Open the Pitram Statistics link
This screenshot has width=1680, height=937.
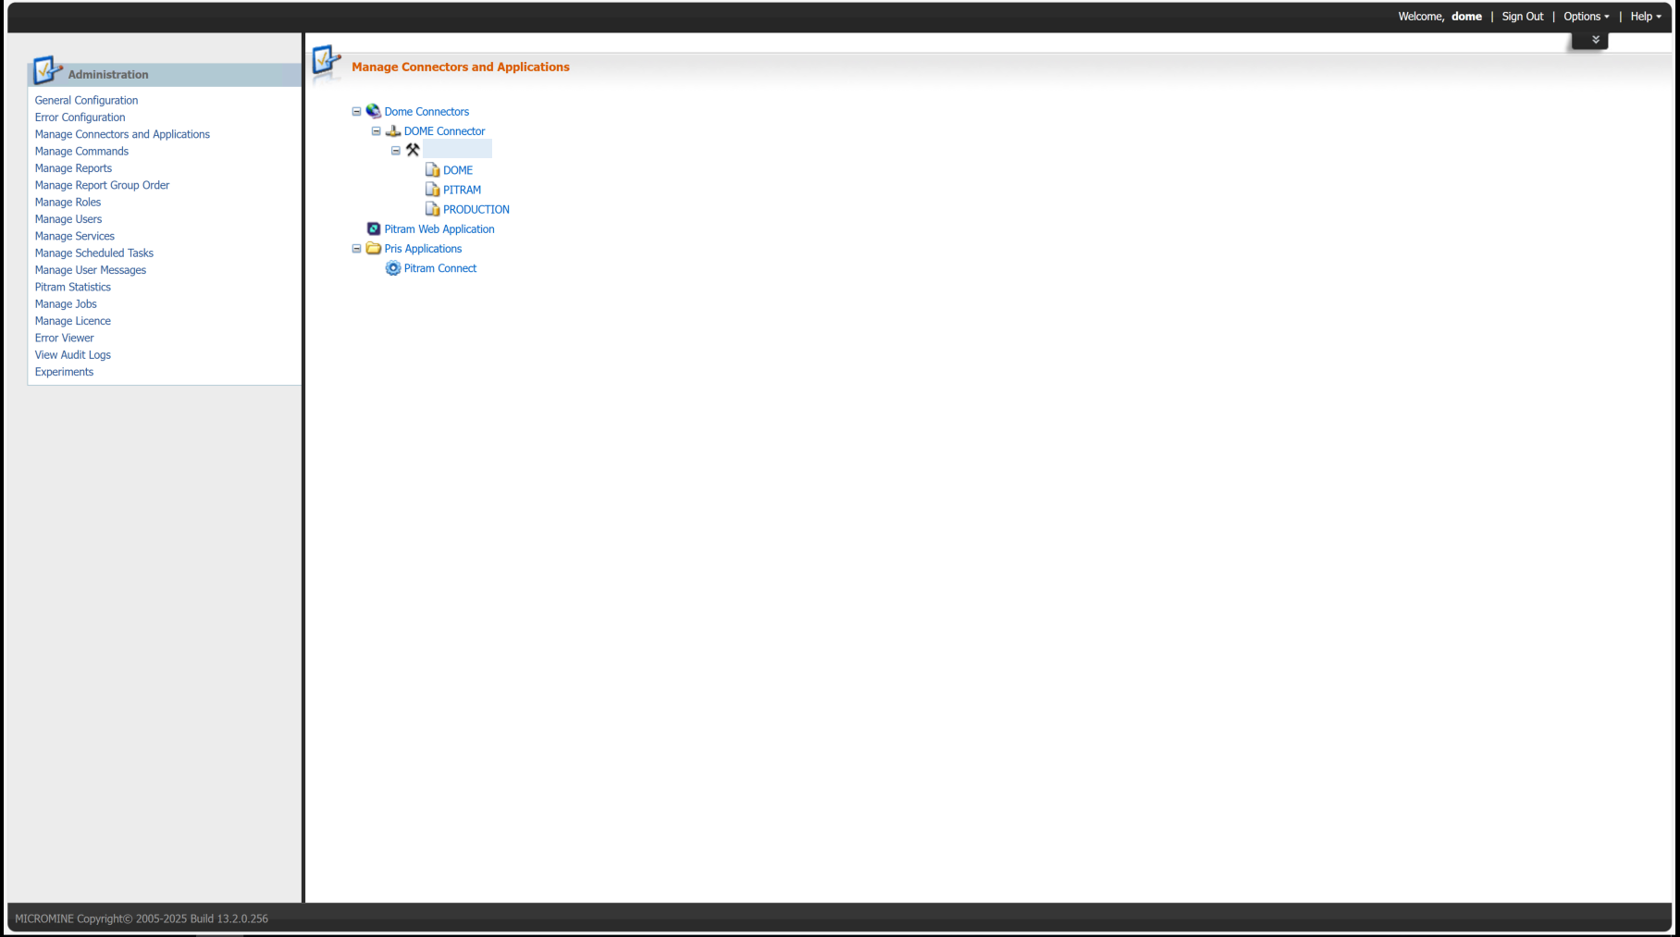pos(72,287)
